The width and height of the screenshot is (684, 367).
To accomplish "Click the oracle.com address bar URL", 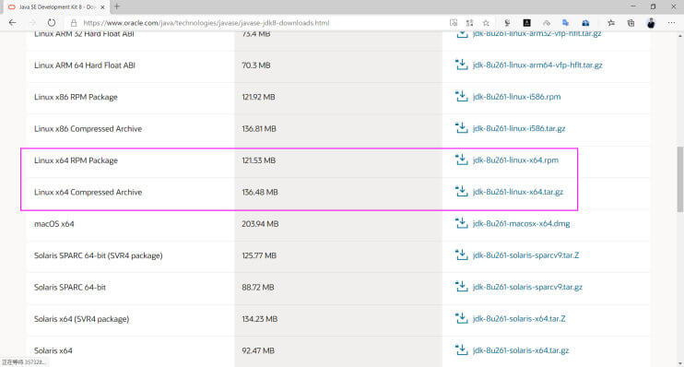I will click(206, 23).
